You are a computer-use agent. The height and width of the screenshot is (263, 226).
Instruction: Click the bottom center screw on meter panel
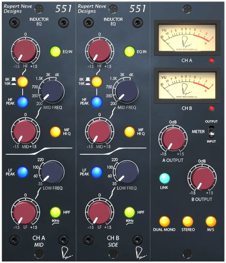tap(187, 254)
